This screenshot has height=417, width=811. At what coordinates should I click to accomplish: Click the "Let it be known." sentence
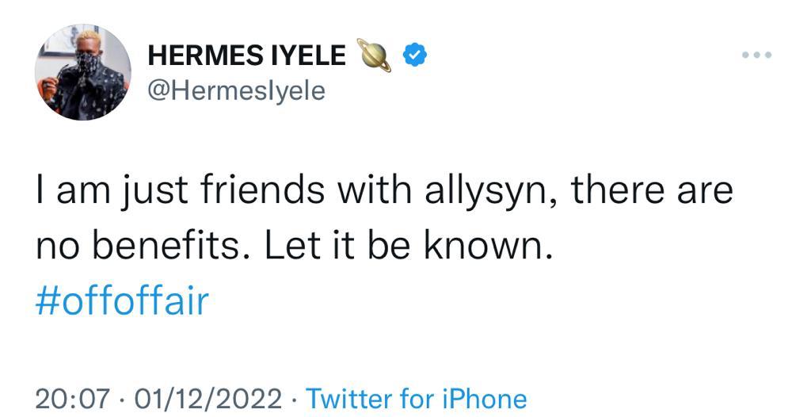405,247
